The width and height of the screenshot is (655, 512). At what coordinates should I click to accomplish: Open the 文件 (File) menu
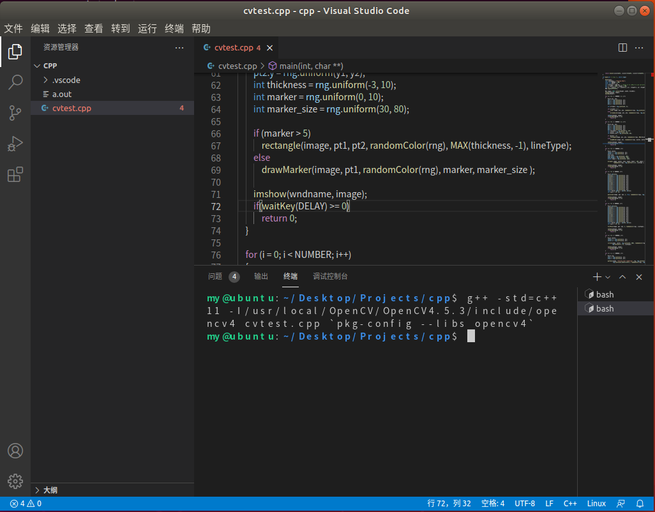[x=13, y=28]
